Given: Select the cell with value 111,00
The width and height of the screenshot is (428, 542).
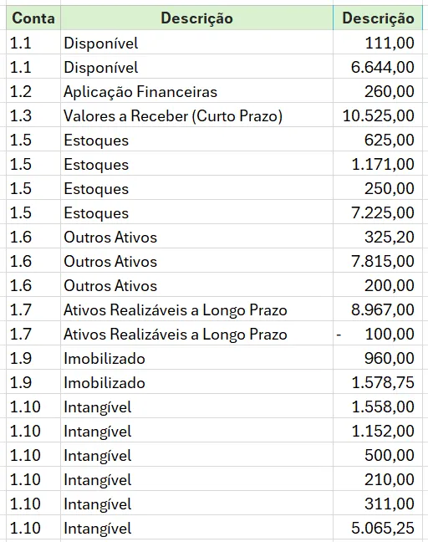Looking at the screenshot, I should point(378,42).
